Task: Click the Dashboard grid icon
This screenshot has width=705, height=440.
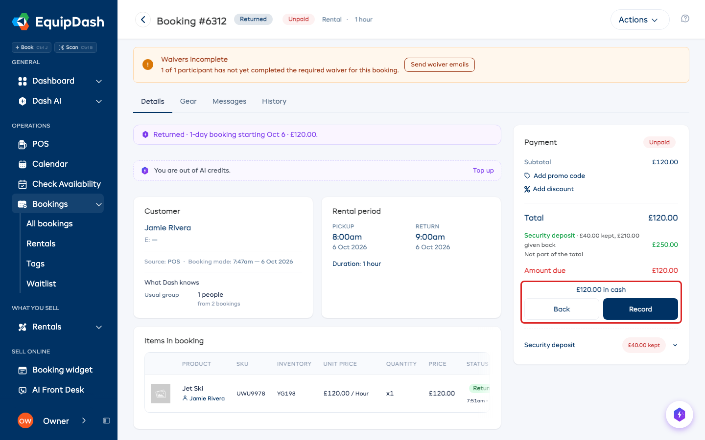Action: (23, 81)
